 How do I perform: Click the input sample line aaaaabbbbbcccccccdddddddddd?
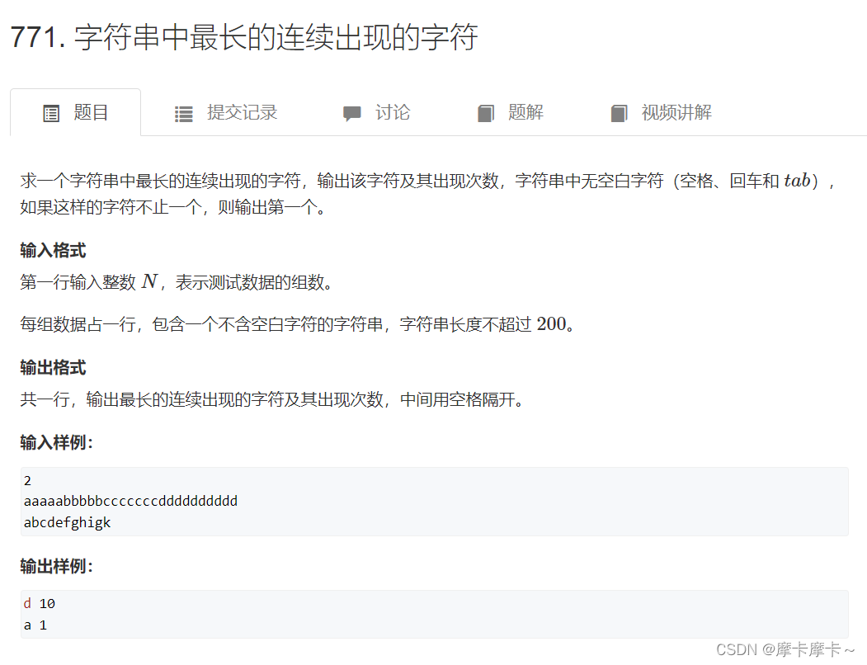(130, 502)
